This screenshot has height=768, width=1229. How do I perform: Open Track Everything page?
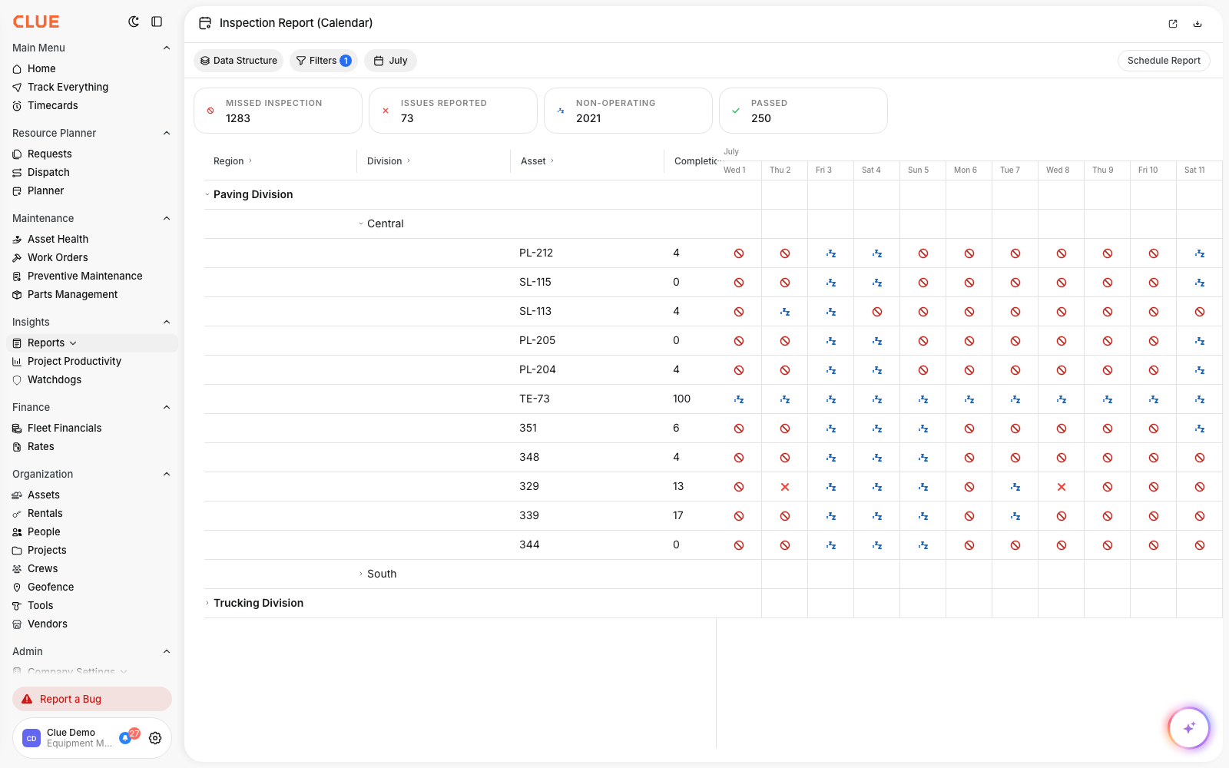(68, 88)
